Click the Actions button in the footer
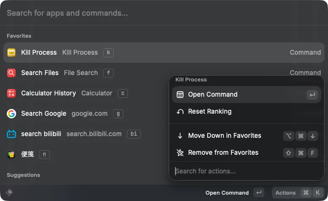The image size is (328, 201). tap(285, 193)
